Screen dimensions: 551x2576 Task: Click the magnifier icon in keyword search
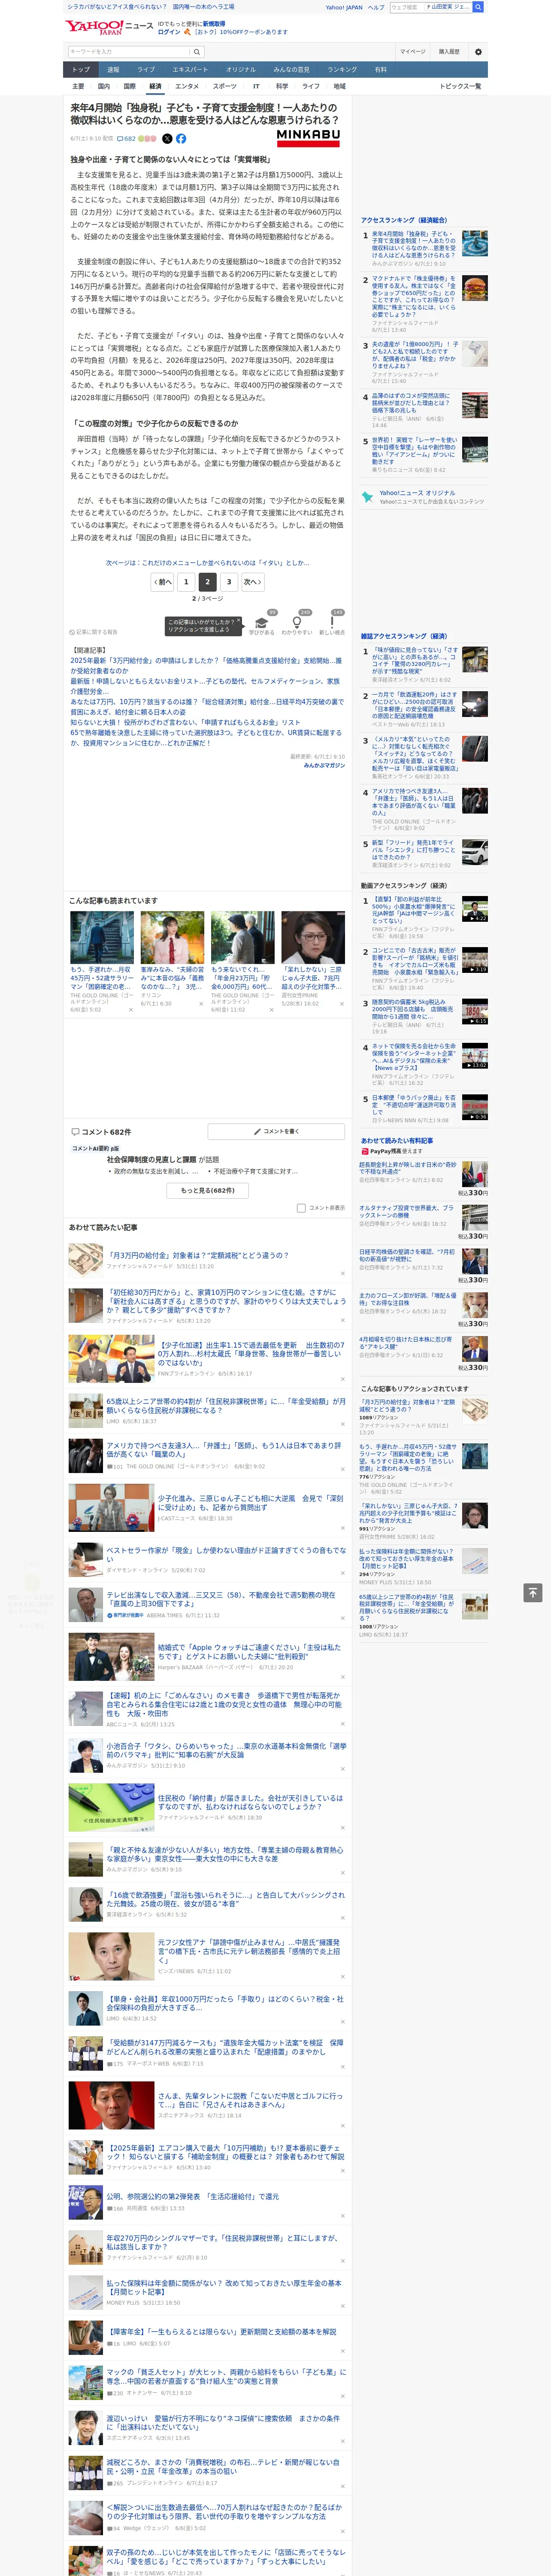[x=197, y=52]
